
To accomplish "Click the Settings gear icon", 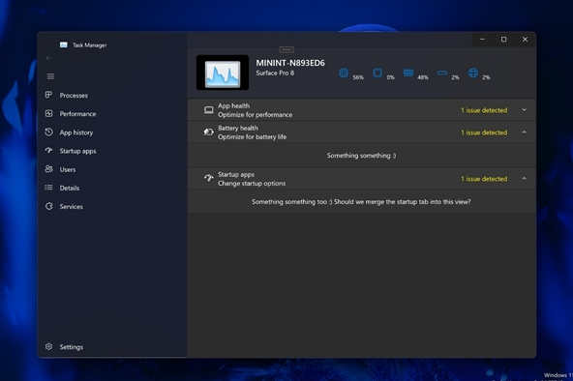I will pos(48,347).
